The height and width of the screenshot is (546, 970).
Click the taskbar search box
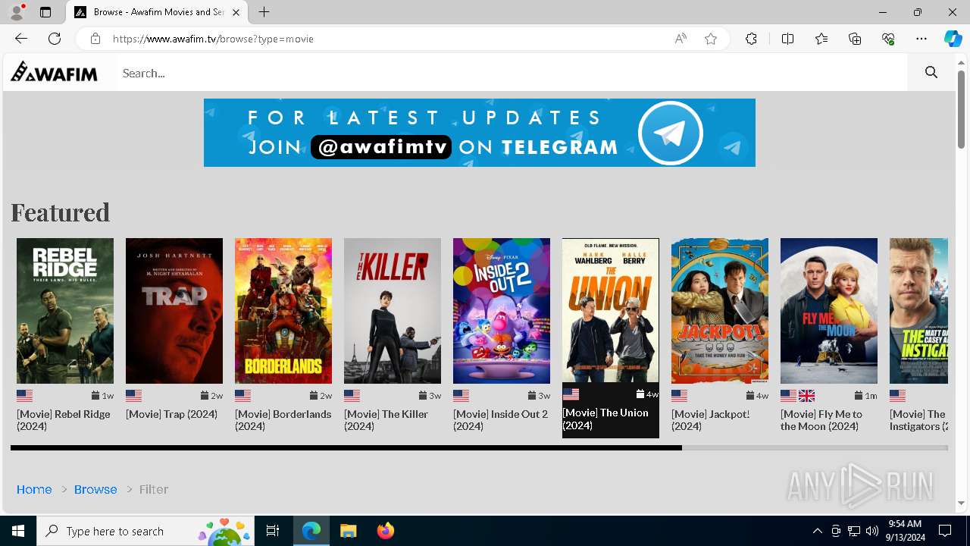tap(145, 531)
